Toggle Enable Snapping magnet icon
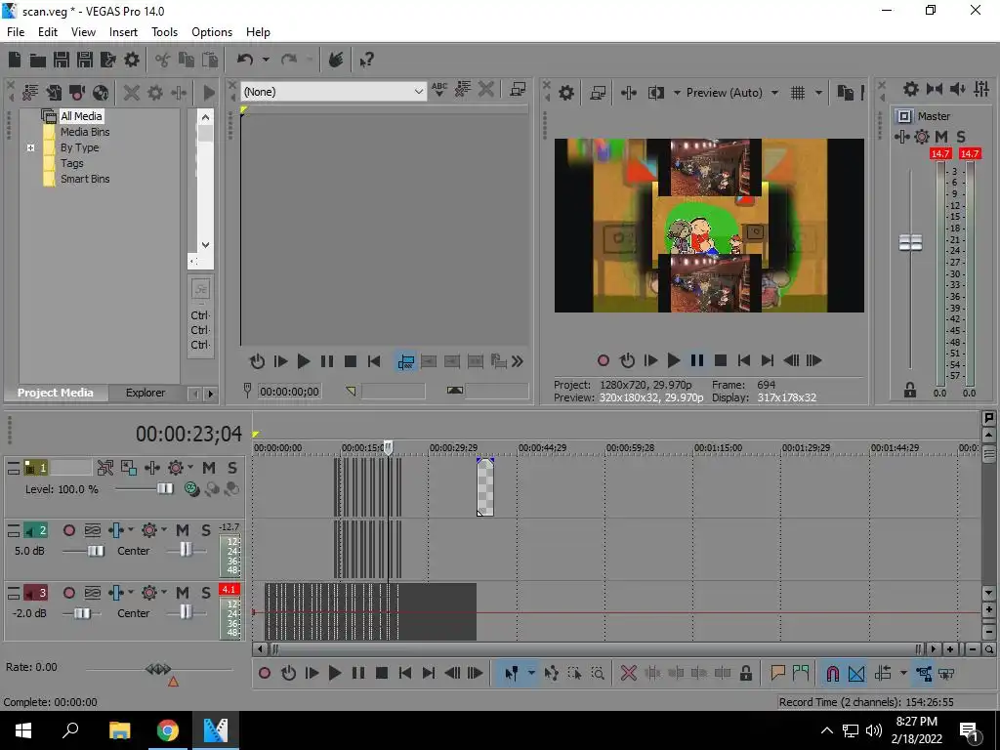Image resolution: width=1000 pixels, height=750 pixels. click(x=832, y=673)
